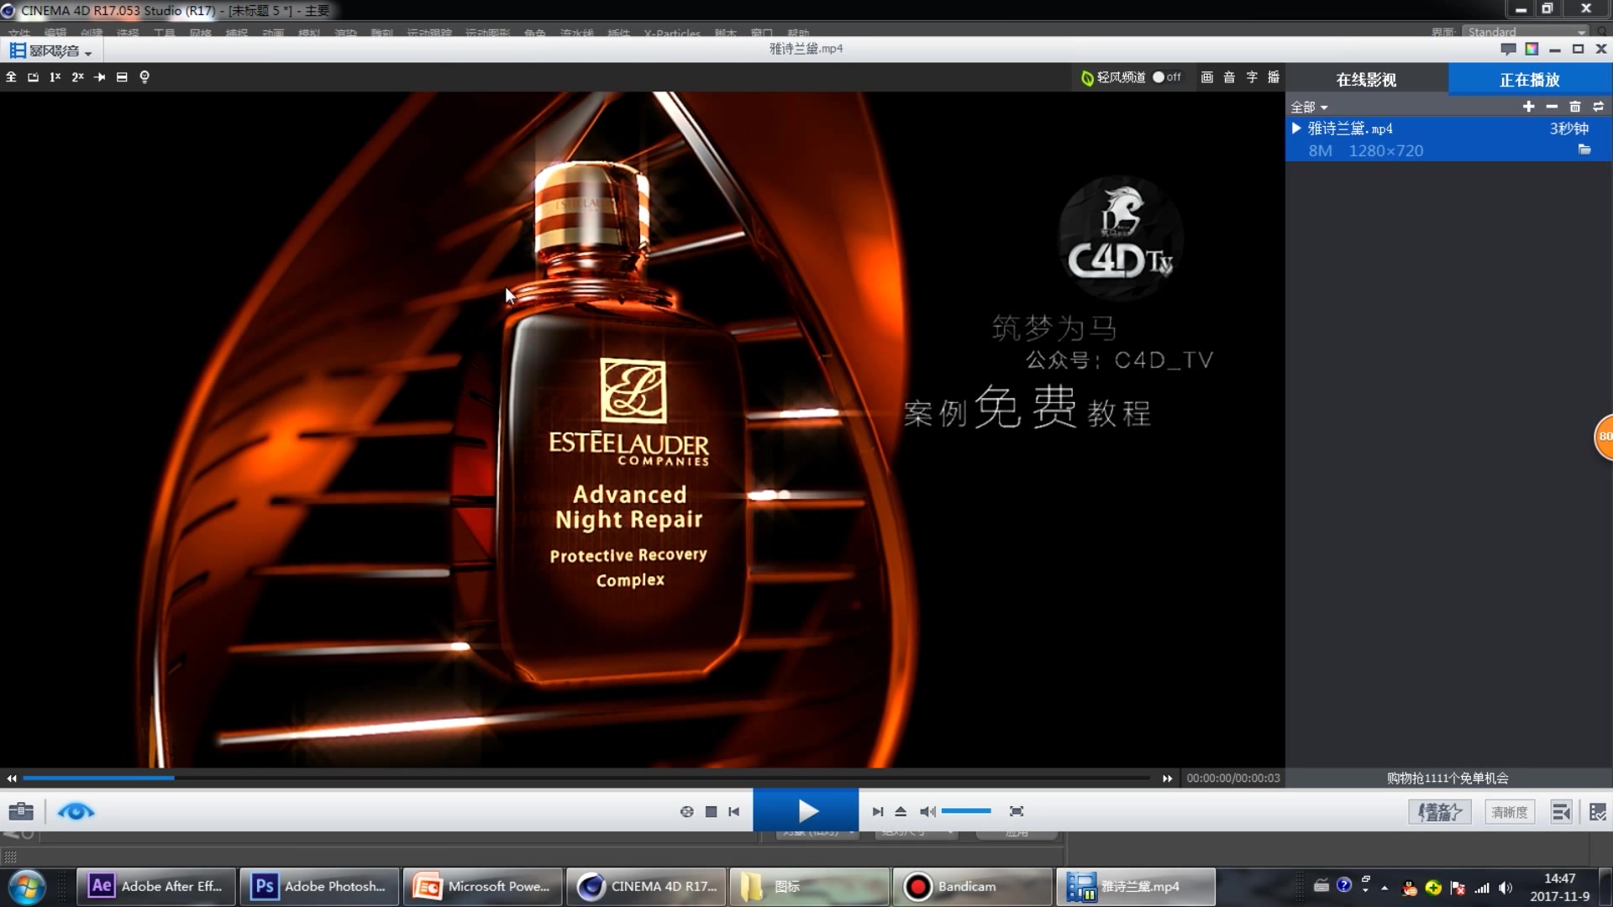Select 雅诗兰黛.mp4 in the playlist
This screenshot has height=907, width=1613.
[1448, 139]
